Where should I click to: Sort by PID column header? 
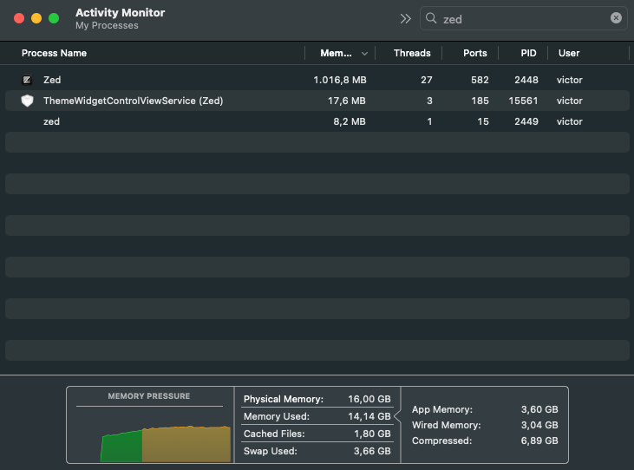click(528, 53)
